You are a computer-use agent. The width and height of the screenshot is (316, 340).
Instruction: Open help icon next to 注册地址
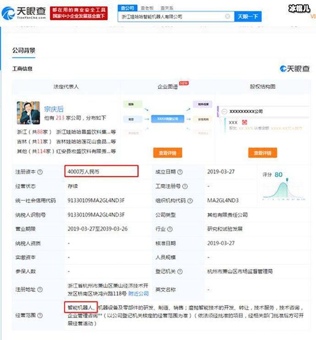tap(40, 290)
